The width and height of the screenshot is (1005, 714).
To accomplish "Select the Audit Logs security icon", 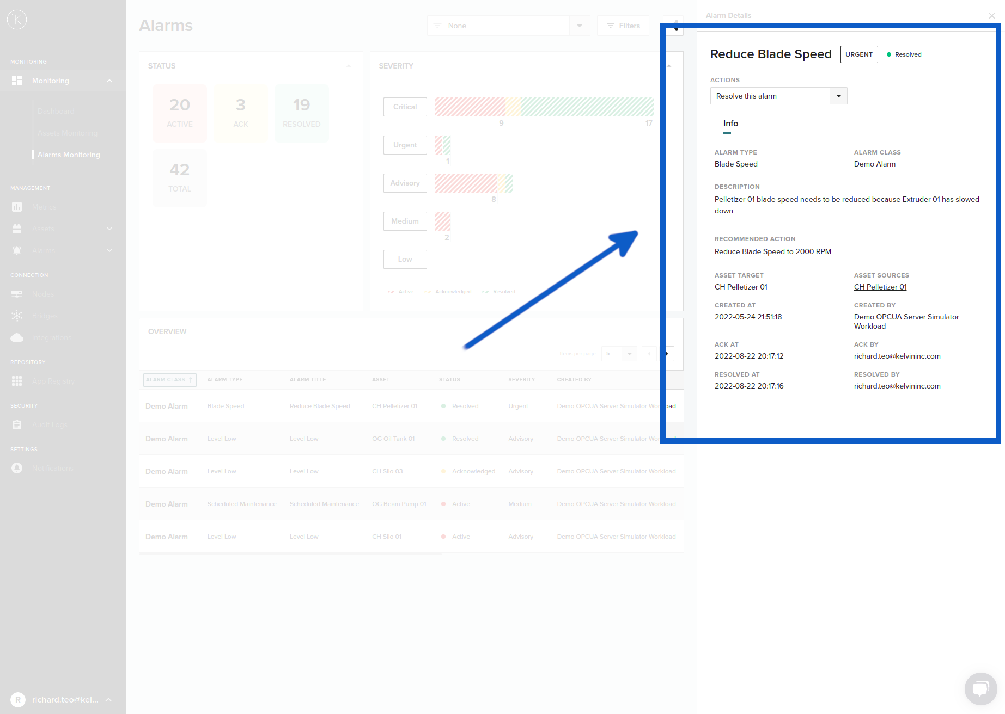I will pos(17,424).
